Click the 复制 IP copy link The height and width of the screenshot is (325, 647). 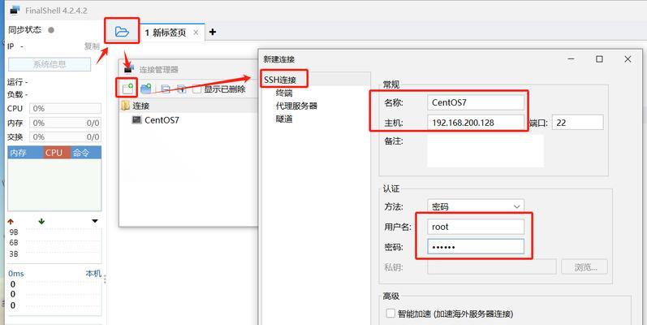[92, 46]
